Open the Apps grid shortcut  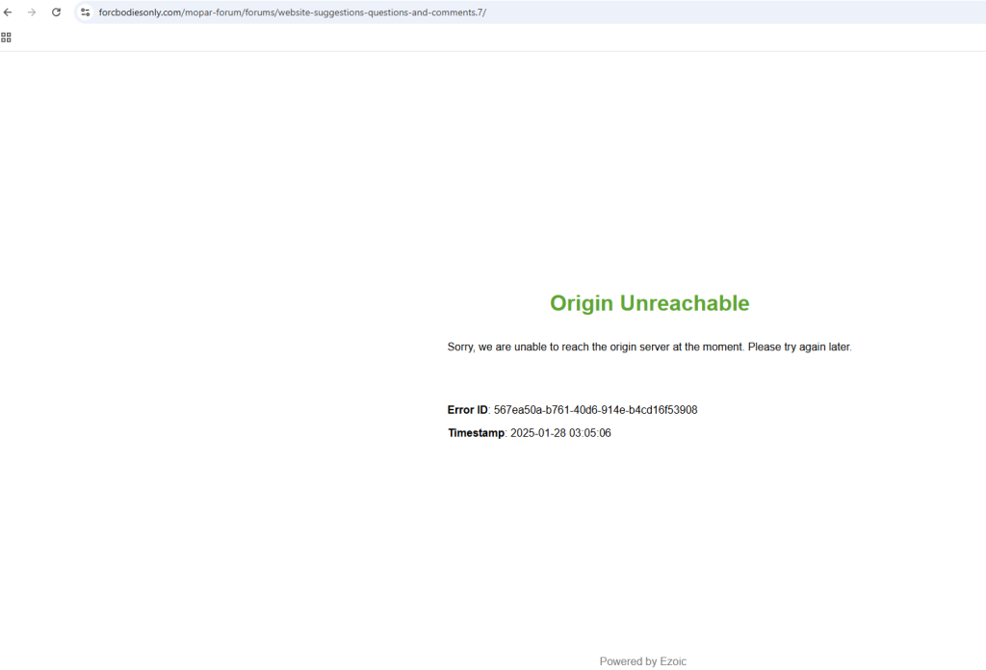pos(7,38)
